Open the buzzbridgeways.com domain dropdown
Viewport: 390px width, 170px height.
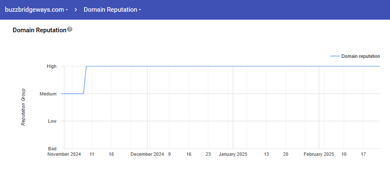[x=36, y=10]
